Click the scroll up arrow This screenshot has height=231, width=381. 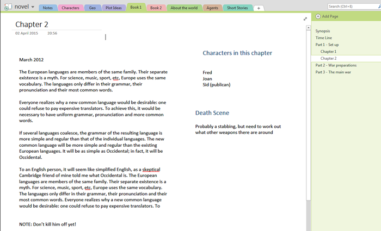(309, 28)
